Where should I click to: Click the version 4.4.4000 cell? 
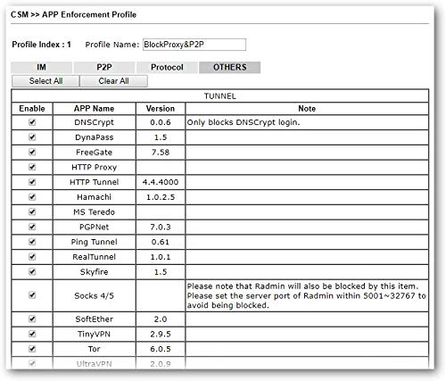coord(161,182)
